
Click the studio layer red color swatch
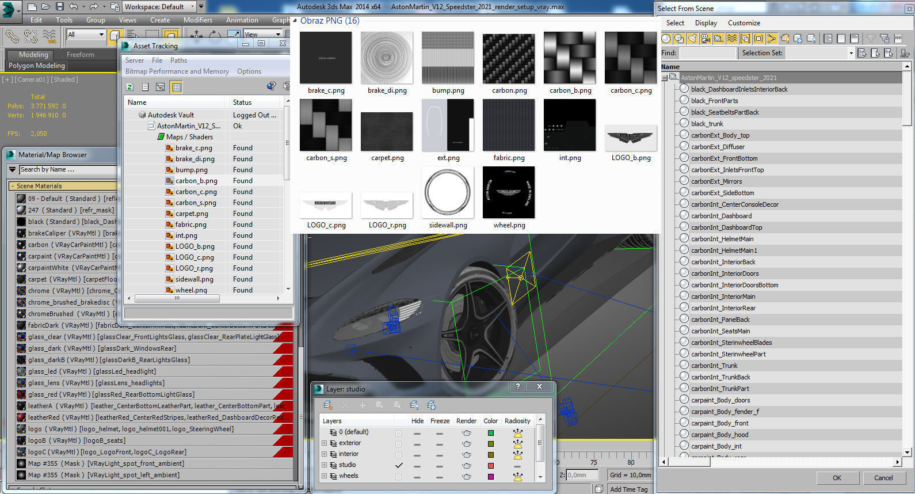pos(490,466)
